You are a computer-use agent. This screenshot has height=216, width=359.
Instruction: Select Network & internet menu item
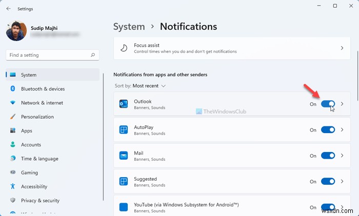tap(53, 103)
